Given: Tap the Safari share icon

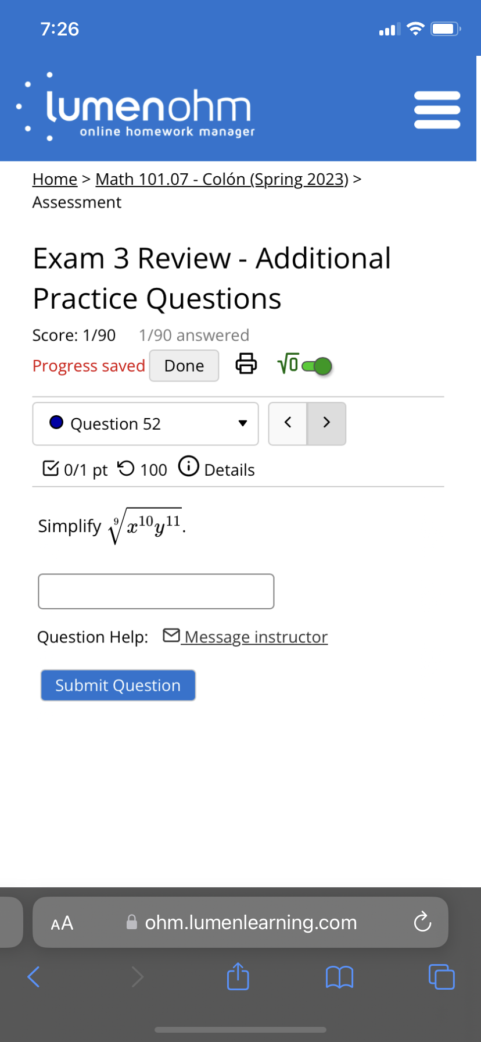Looking at the screenshot, I should (x=238, y=976).
